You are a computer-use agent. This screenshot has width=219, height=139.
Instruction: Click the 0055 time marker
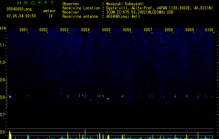pyautogui.click(x=106, y=30)
